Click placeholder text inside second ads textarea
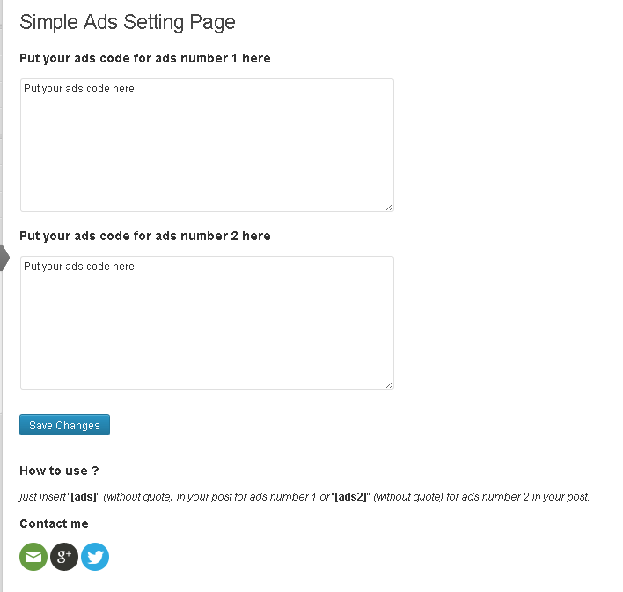The width and height of the screenshot is (623, 592). point(79,267)
